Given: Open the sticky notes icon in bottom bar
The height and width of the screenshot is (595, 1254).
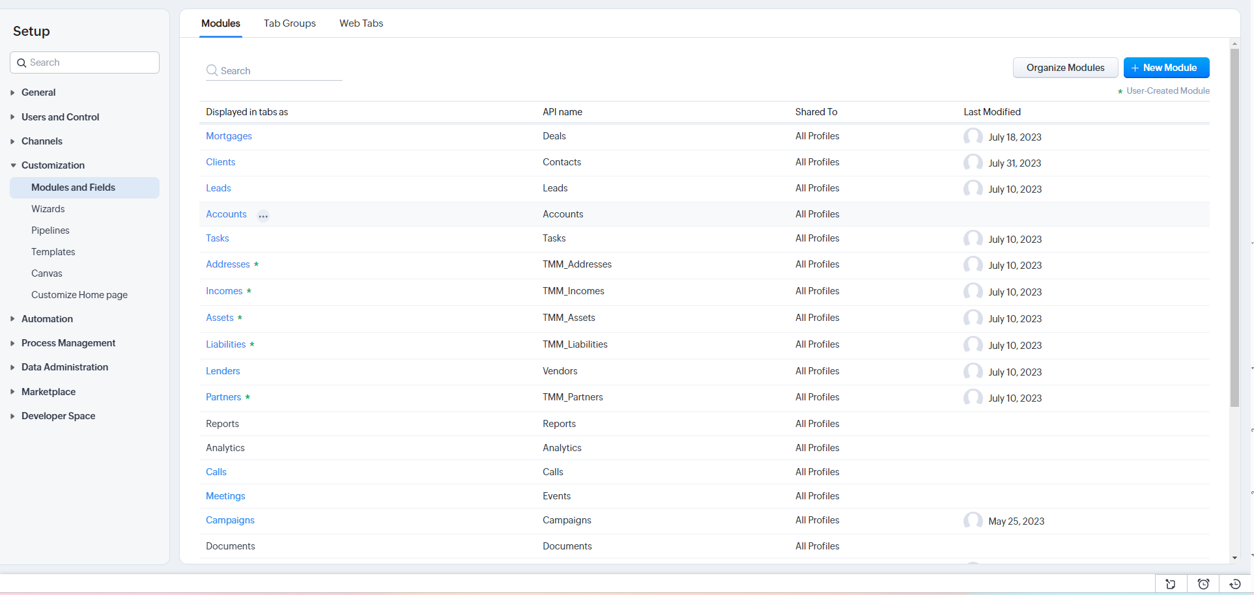Looking at the screenshot, I should point(1171,584).
